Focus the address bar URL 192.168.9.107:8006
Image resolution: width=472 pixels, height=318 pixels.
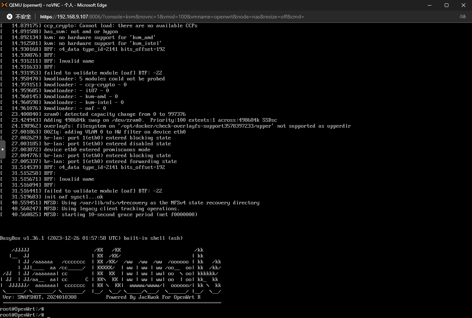click(x=172, y=17)
